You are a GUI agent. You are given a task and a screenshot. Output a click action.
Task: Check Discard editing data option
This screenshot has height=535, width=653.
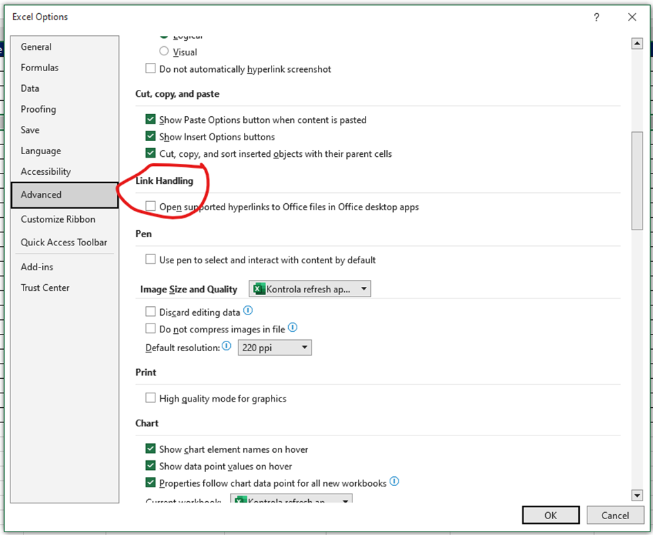click(x=151, y=312)
